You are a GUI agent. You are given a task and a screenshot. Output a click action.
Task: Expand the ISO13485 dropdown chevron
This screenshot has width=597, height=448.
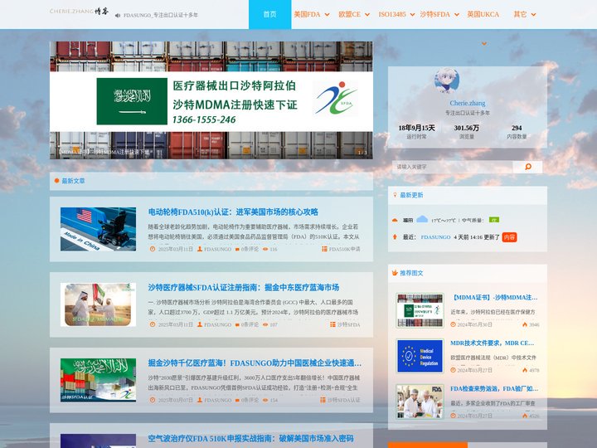pyautogui.click(x=412, y=15)
